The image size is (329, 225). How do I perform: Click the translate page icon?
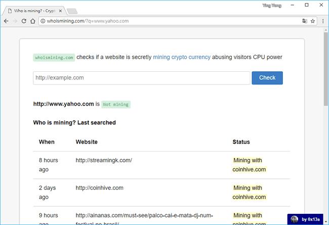point(305,21)
